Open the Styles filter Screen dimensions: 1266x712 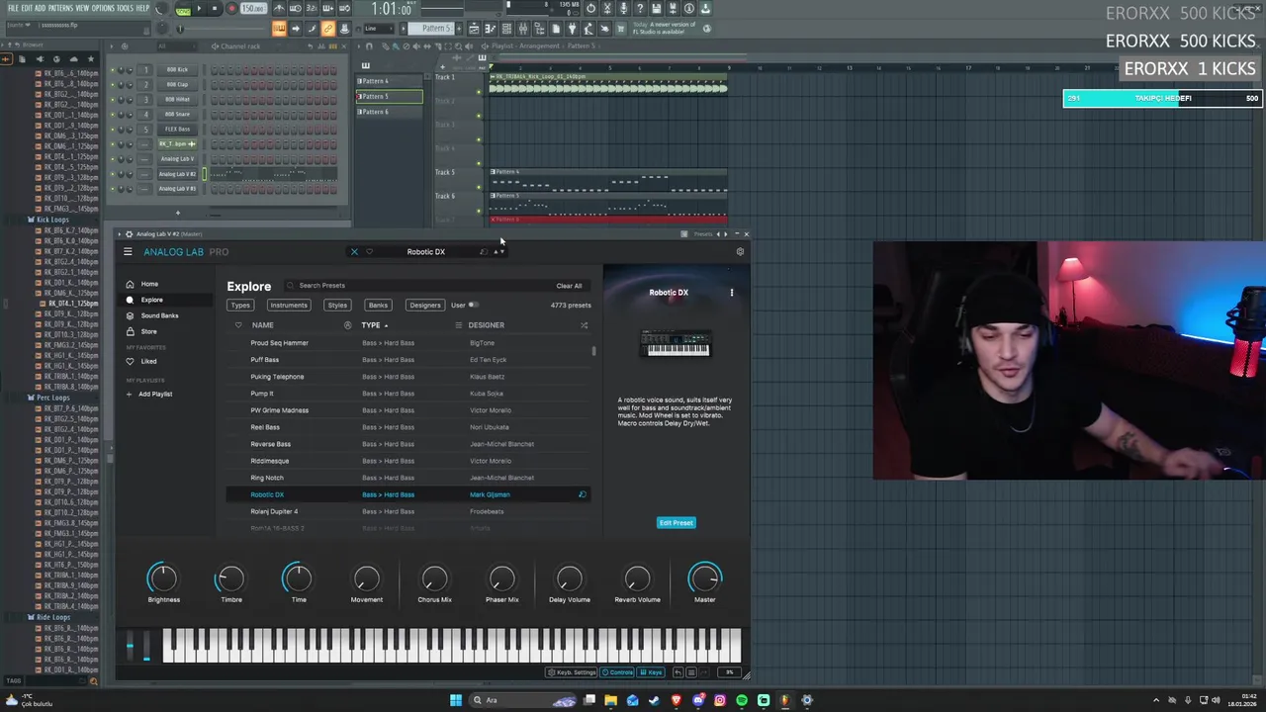coord(337,305)
